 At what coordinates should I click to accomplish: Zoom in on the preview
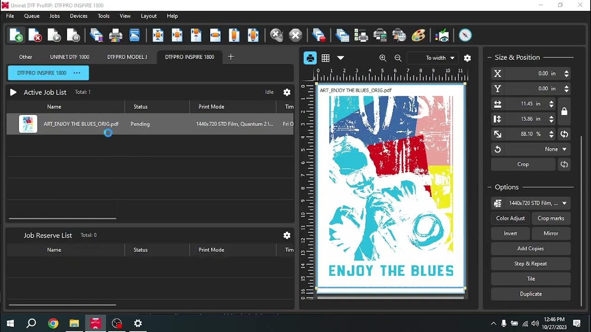click(x=383, y=58)
